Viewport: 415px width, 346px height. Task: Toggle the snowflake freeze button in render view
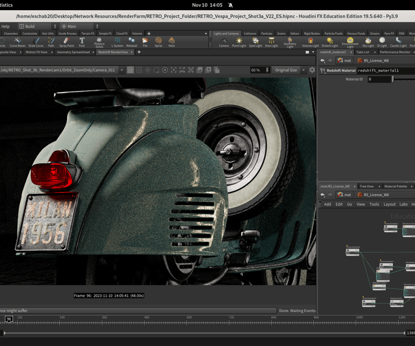[148, 70]
